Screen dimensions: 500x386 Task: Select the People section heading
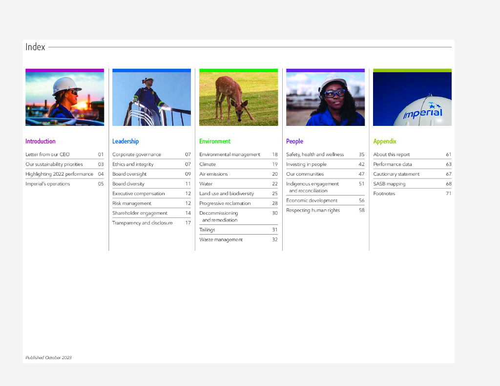click(294, 142)
